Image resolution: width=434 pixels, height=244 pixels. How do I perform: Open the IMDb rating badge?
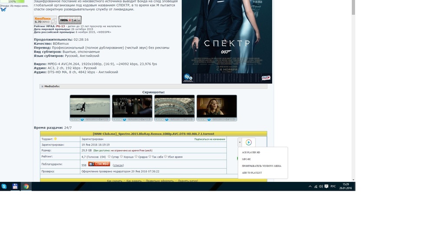pos(70,20)
